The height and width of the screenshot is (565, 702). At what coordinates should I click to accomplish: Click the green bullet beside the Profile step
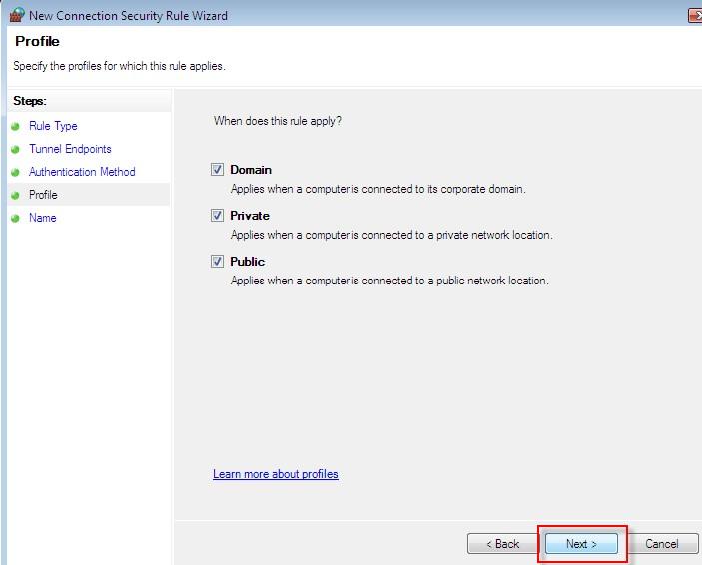tap(15, 196)
